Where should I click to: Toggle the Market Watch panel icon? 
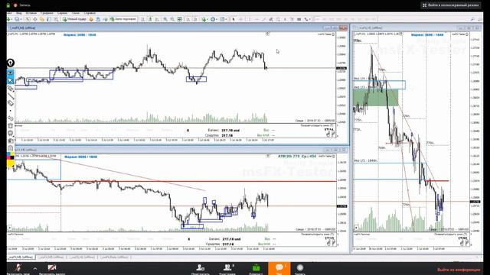point(28,19)
